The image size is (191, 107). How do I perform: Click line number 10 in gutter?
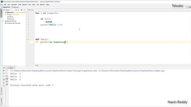point(28,39)
